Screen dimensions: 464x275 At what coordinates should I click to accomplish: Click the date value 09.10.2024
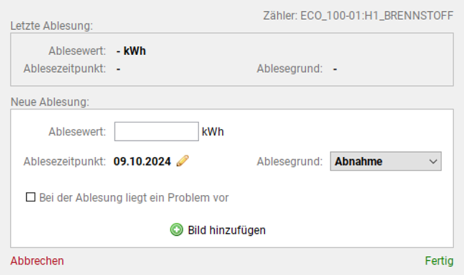[x=142, y=161]
